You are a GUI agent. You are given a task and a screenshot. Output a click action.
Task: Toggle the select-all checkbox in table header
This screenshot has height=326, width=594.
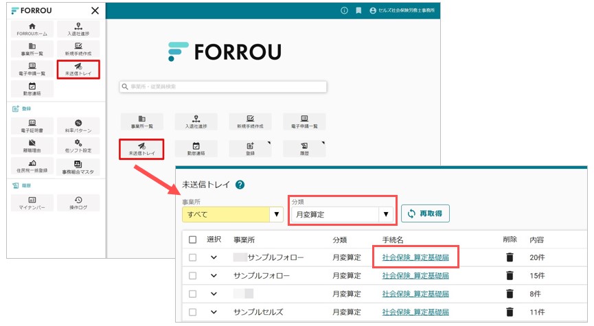192,240
